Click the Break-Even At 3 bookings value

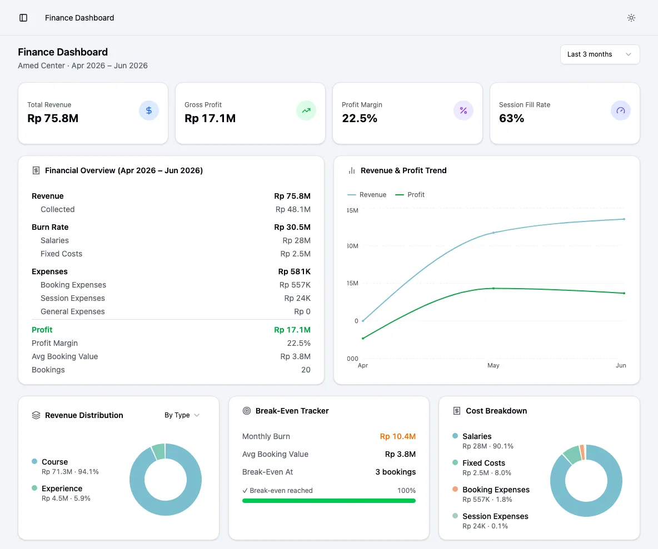coord(396,472)
